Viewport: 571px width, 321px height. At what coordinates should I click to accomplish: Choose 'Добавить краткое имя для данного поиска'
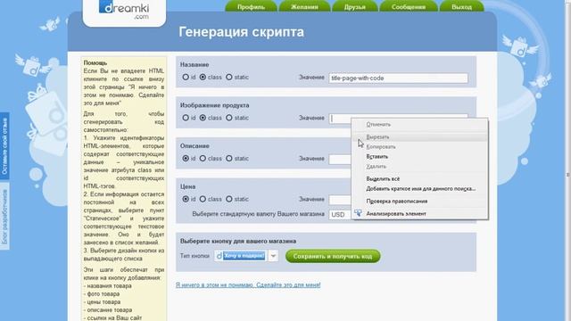point(420,188)
